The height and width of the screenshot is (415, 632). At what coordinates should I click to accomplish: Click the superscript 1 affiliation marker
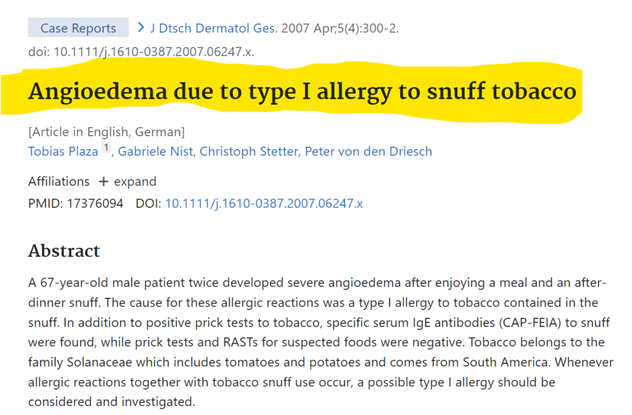(106, 148)
